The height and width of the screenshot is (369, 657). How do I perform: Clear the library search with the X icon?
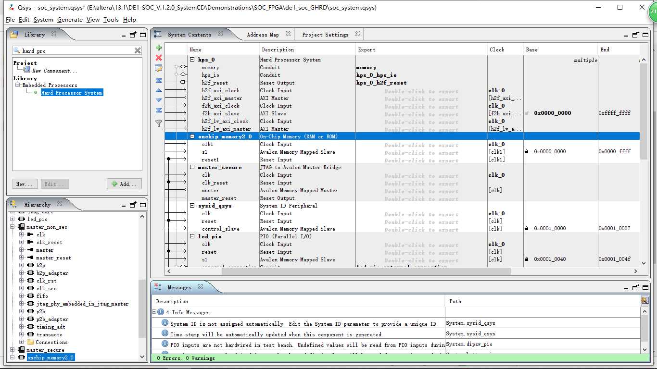pos(138,50)
